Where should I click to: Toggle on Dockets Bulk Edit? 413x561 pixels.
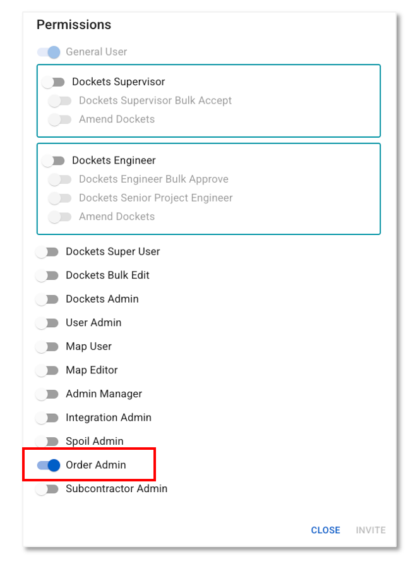(x=48, y=275)
